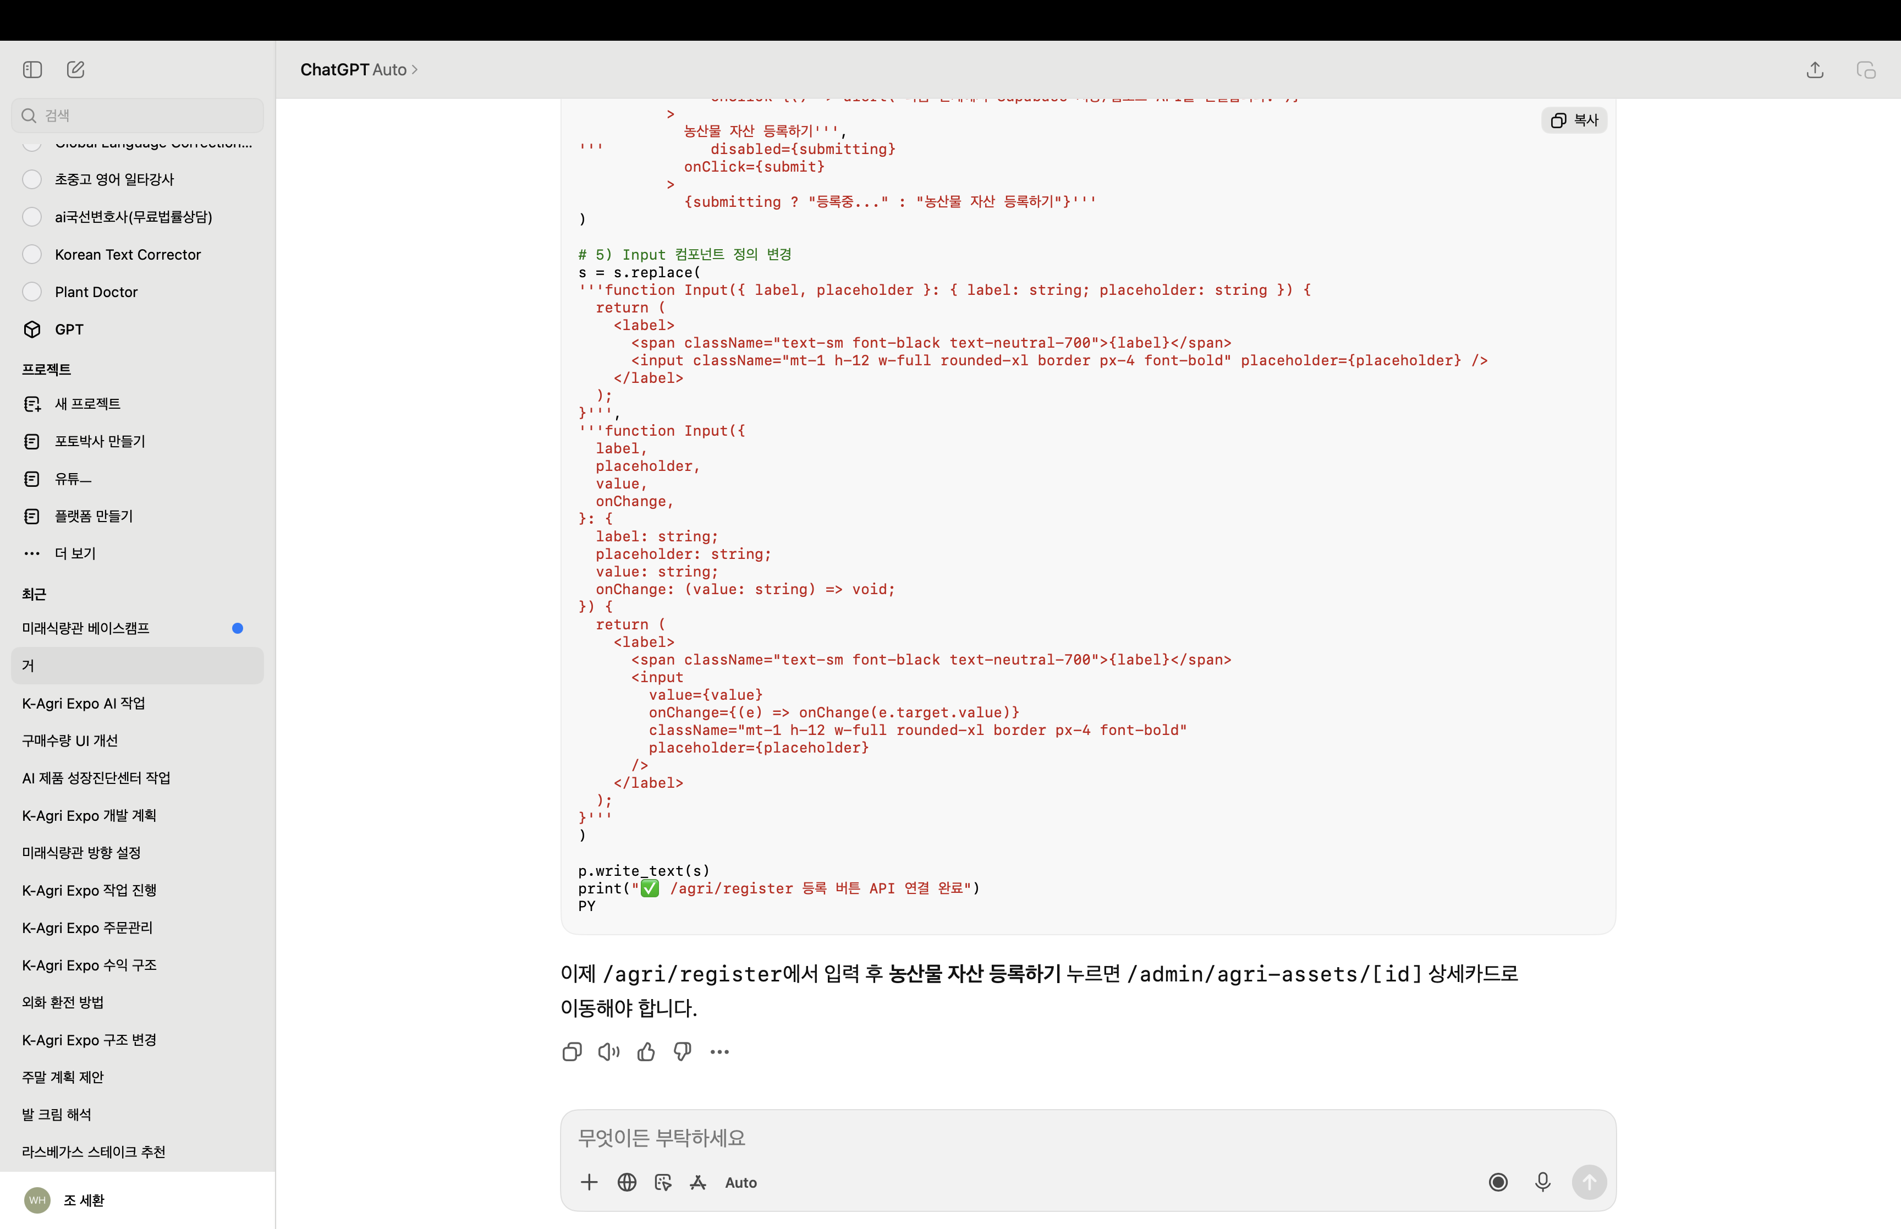Open the Plant Doctor GPT
This screenshot has height=1229, width=1901.
pyautogui.click(x=137, y=292)
